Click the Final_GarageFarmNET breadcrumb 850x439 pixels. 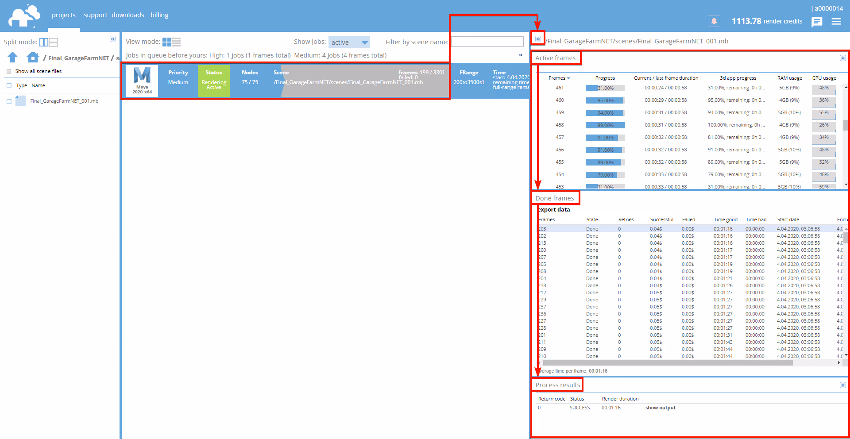point(79,58)
